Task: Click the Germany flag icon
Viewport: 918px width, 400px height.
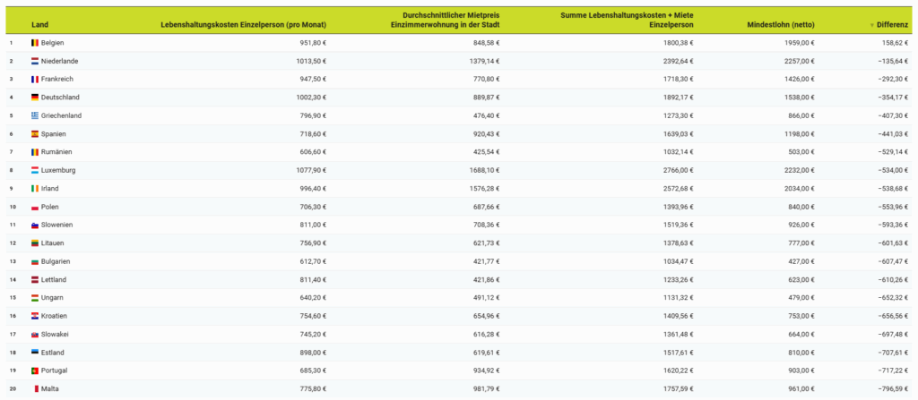Action: click(35, 98)
